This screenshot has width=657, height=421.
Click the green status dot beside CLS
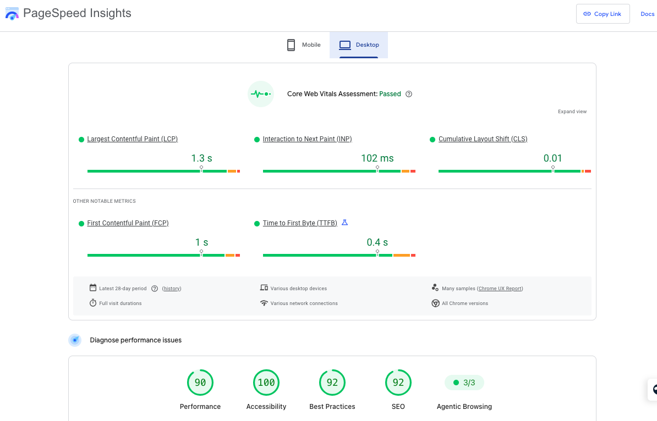click(x=432, y=140)
